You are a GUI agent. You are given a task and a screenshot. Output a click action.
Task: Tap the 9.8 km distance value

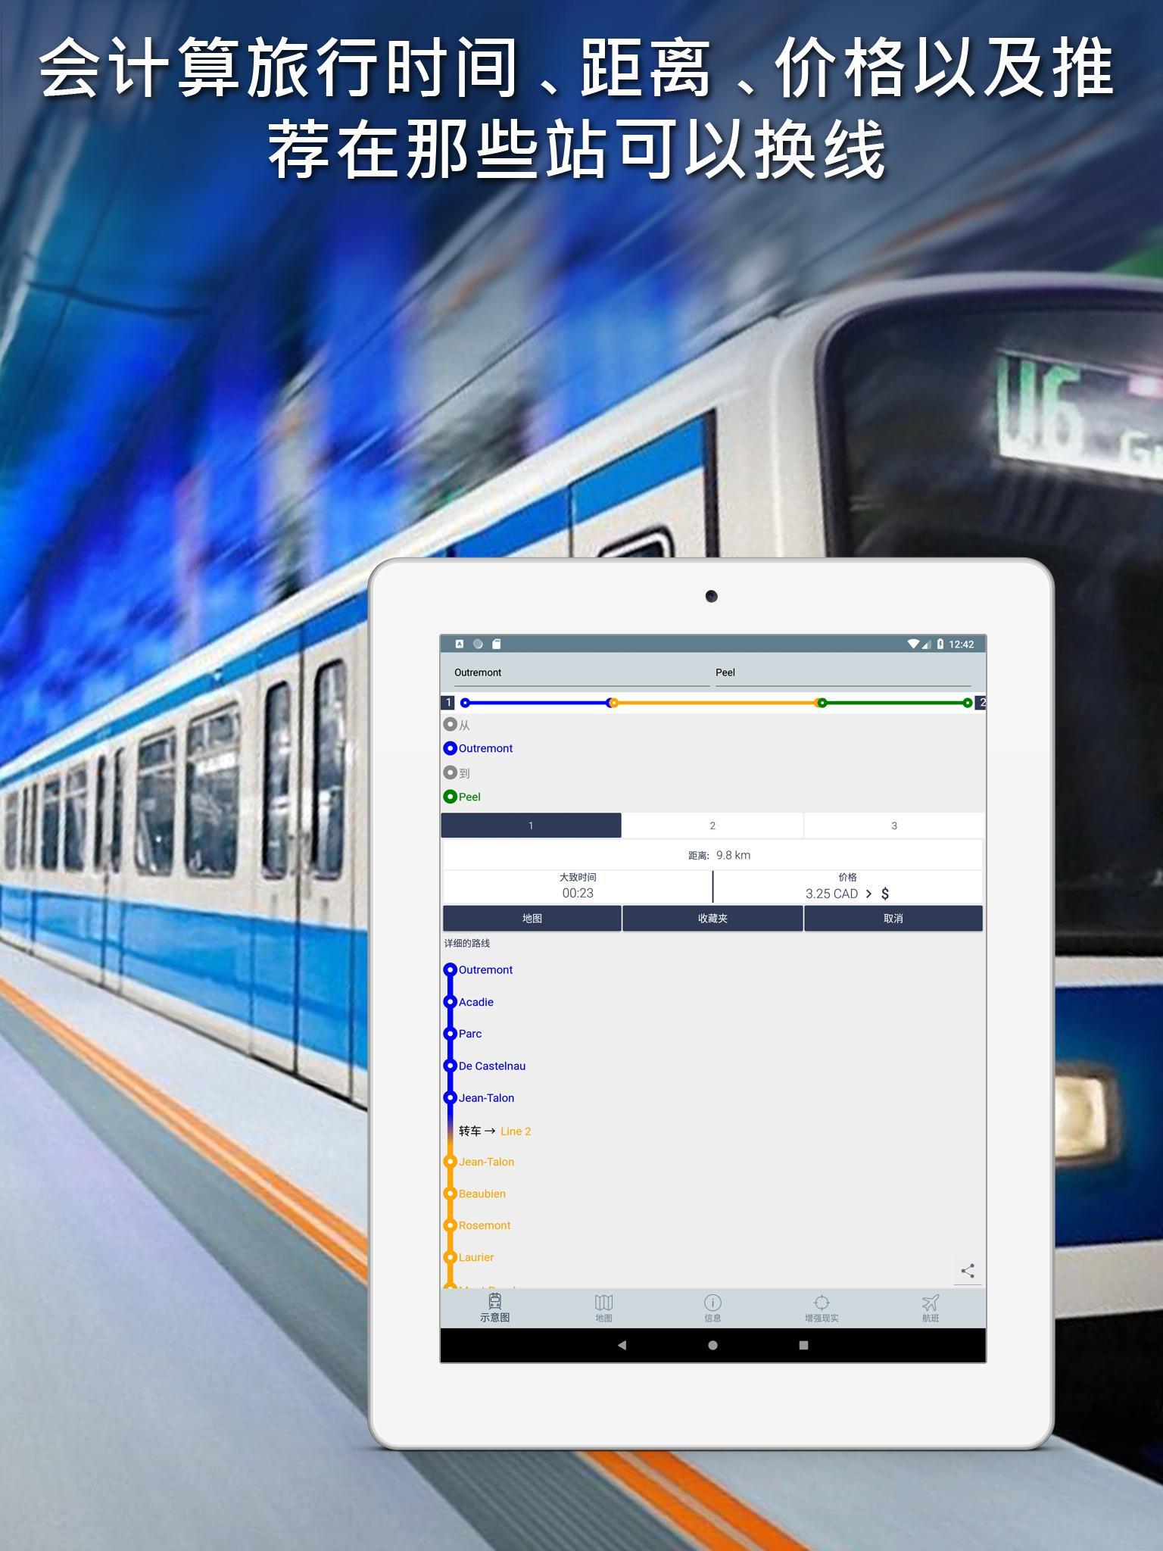point(733,855)
